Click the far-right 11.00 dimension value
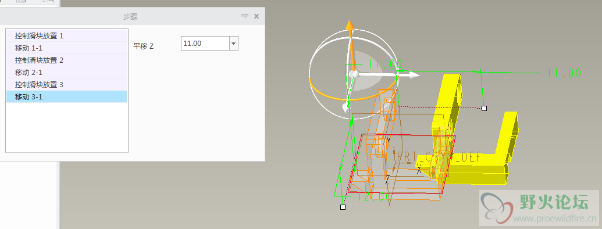Image resolution: width=602 pixels, height=229 pixels. pyautogui.click(x=564, y=73)
